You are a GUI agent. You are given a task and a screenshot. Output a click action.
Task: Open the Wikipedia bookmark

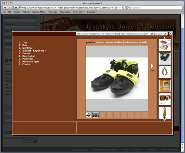(x=65, y=12)
